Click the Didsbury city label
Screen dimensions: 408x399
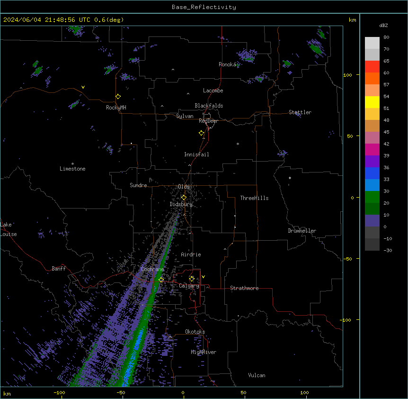click(x=181, y=204)
